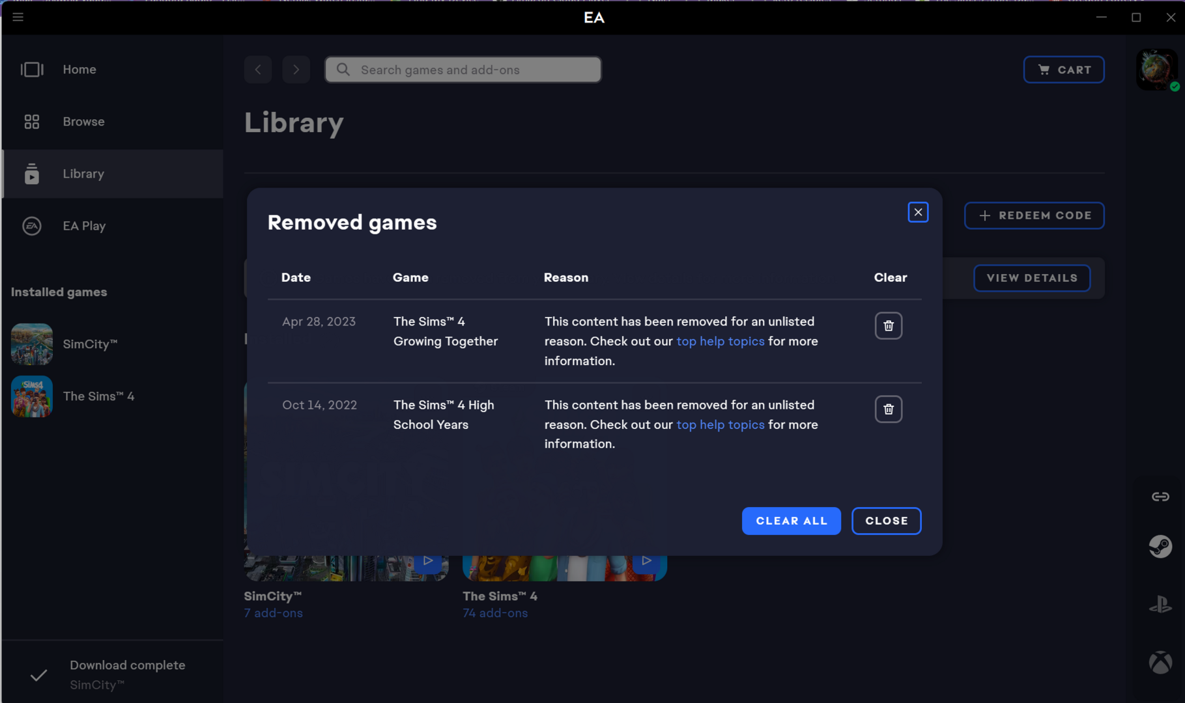Screen dimensions: 1185x703
Task: Click the SimCity library card title
Action: [x=273, y=596]
